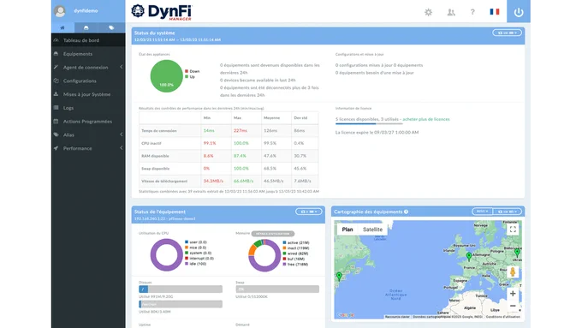Click the memory usage donut chart

coord(264,255)
